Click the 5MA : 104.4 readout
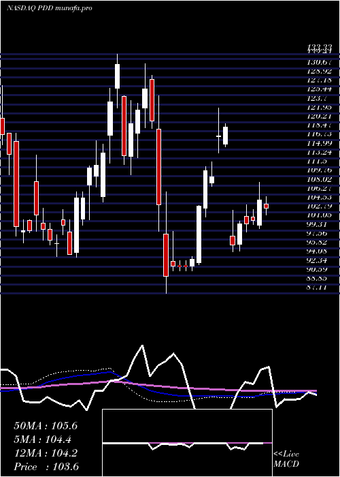This screenshot has height=477, width=340. pos(43,440)
